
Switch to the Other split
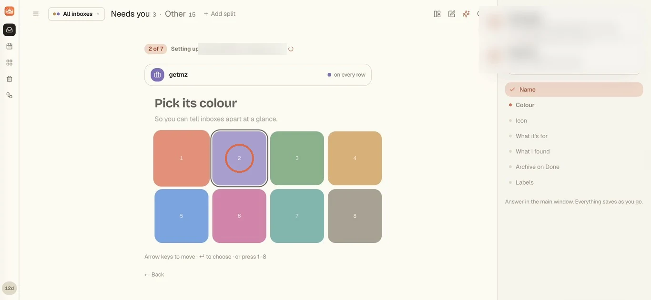click(180, 14)
